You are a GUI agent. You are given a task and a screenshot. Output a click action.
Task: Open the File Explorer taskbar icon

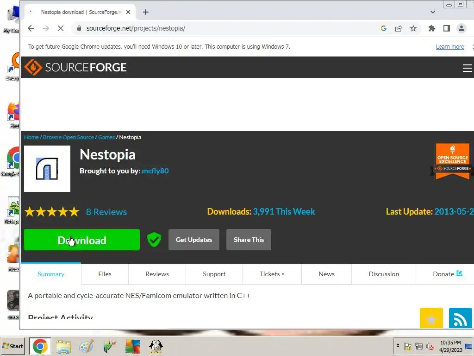tap(63, 346)
